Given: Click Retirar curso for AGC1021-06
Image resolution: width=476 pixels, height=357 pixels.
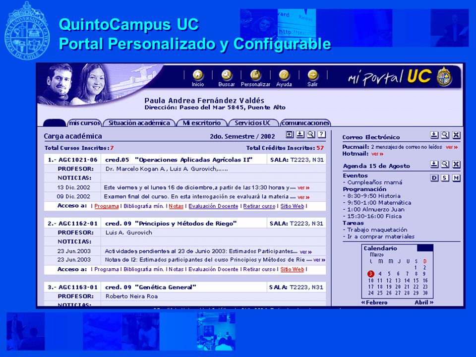Looking at the screenshot, I should click(x=259, y=206).
